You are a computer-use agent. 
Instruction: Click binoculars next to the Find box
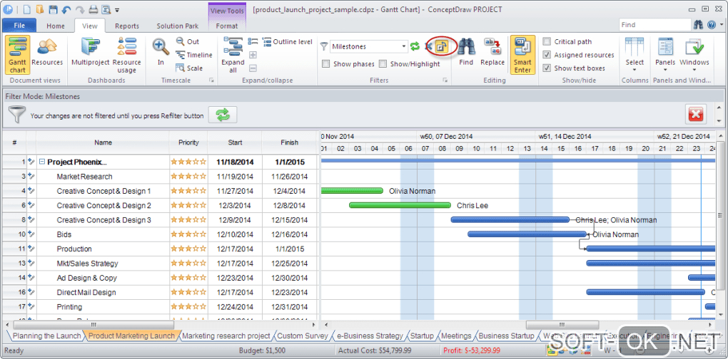(x=699, y=25)
